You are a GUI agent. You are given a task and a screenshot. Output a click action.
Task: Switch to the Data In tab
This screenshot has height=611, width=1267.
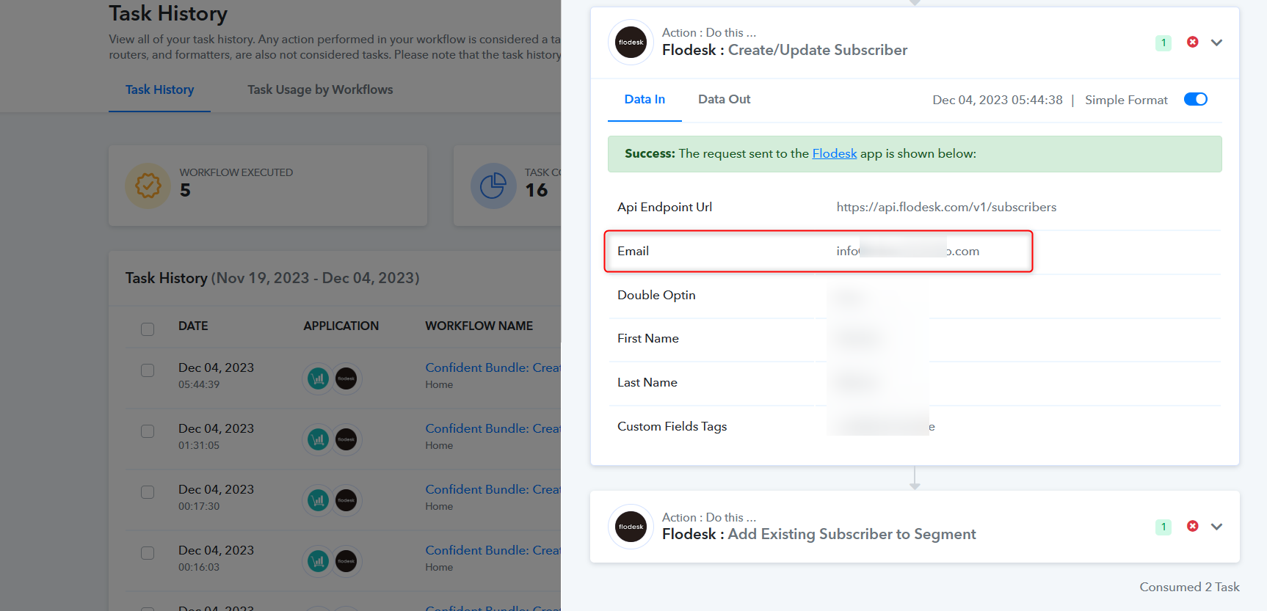pos(645,100)
